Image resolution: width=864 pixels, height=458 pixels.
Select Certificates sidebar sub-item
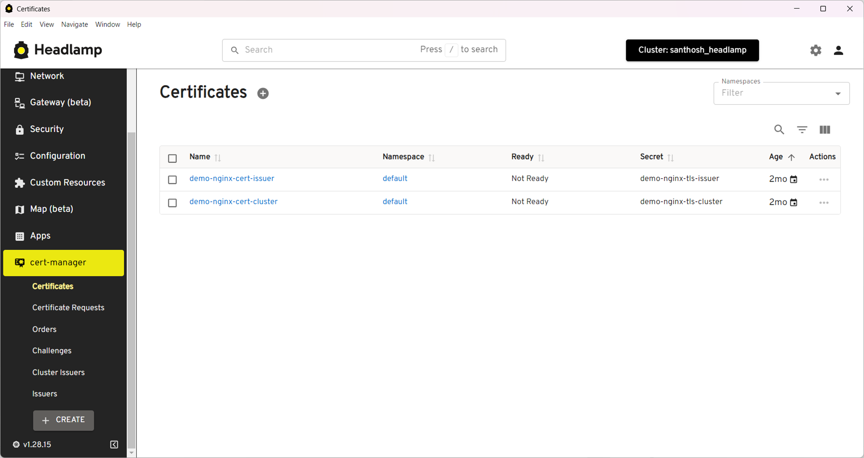[x=52, y=286]
